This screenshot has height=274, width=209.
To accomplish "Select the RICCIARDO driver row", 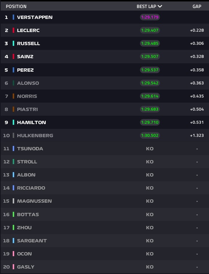I will click(x=105, y=188).
